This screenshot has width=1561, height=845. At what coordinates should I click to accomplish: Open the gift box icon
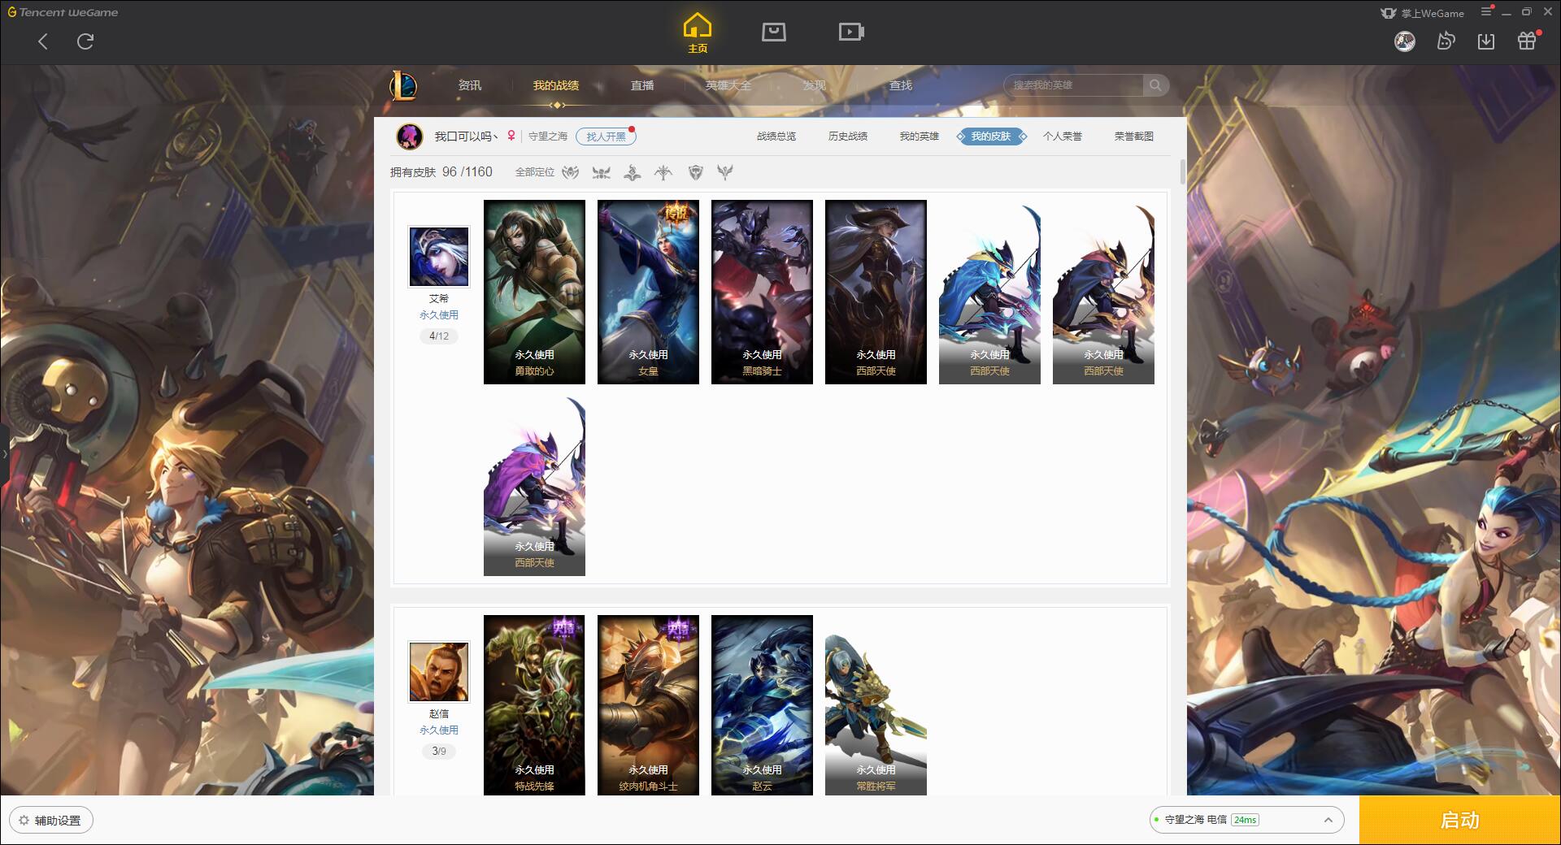coord(1527,41)
